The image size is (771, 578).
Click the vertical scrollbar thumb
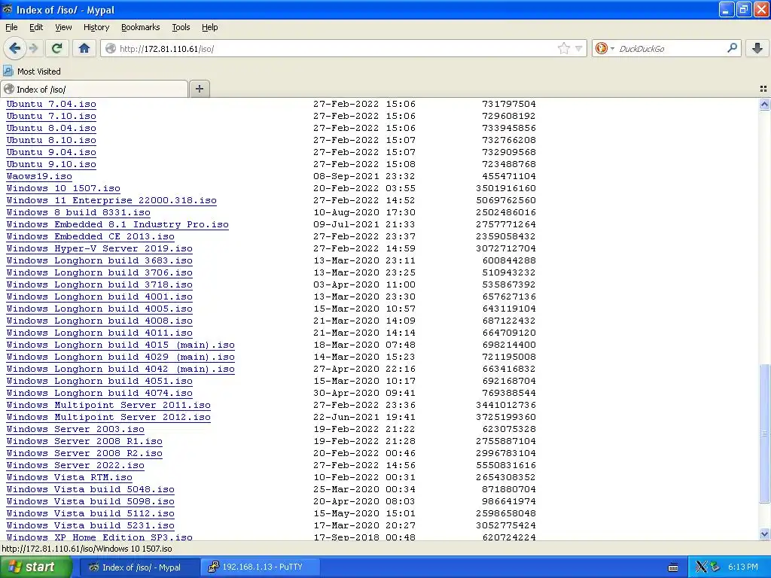[x=764, y=433]
